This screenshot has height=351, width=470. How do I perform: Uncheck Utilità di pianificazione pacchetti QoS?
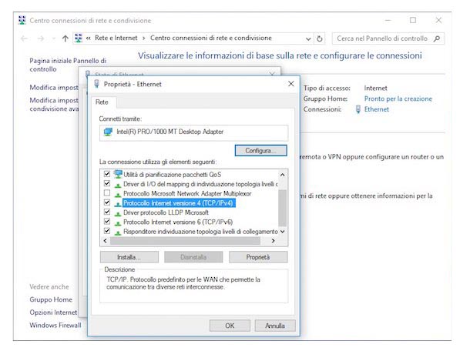click(106, 174)
